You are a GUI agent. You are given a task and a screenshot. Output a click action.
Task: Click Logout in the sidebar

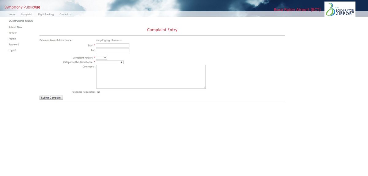[13, 51]
